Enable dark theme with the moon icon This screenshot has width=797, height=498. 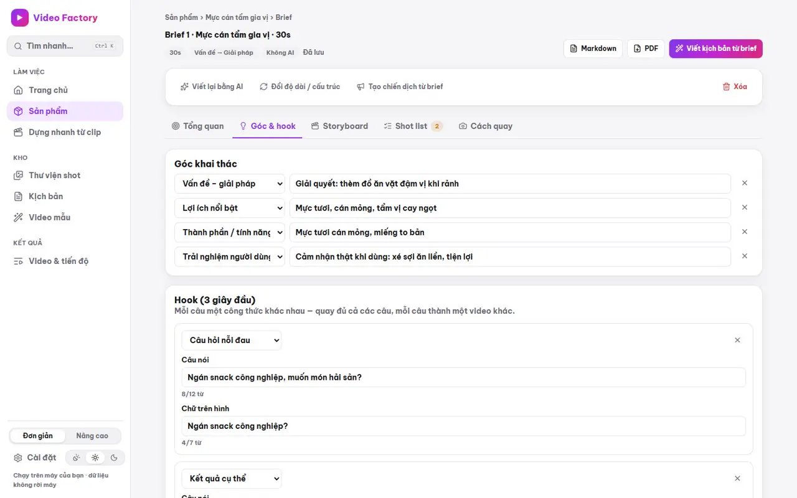114,458
